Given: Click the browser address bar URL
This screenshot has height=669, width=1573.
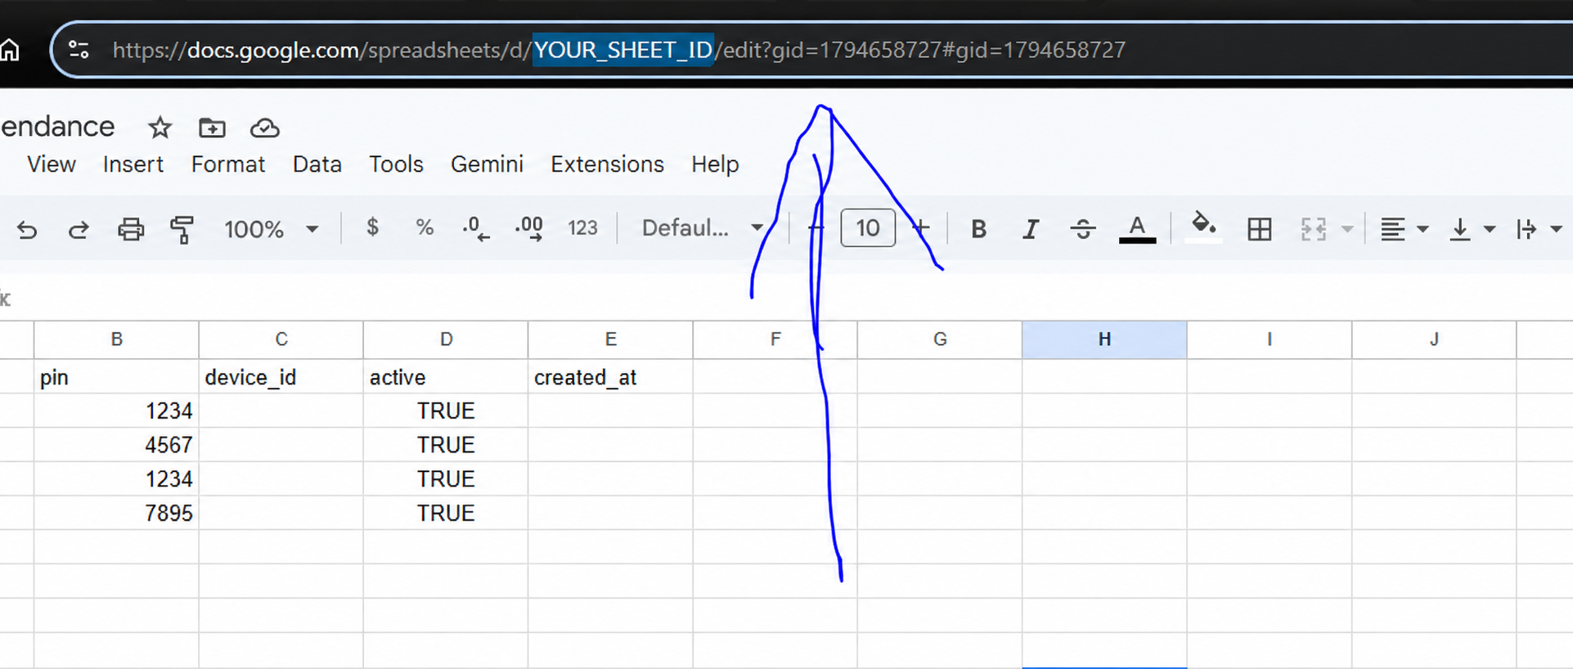Looking at the screenshot, I should point(618,50).
